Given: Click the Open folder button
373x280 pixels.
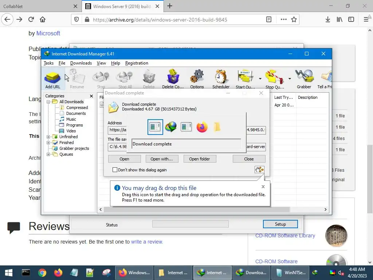Looking at the screenshot, I should pos(200,159).
